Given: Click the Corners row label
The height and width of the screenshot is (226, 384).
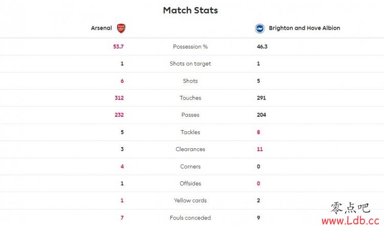Looking at the screenshot, I should (x=190, y=167).
